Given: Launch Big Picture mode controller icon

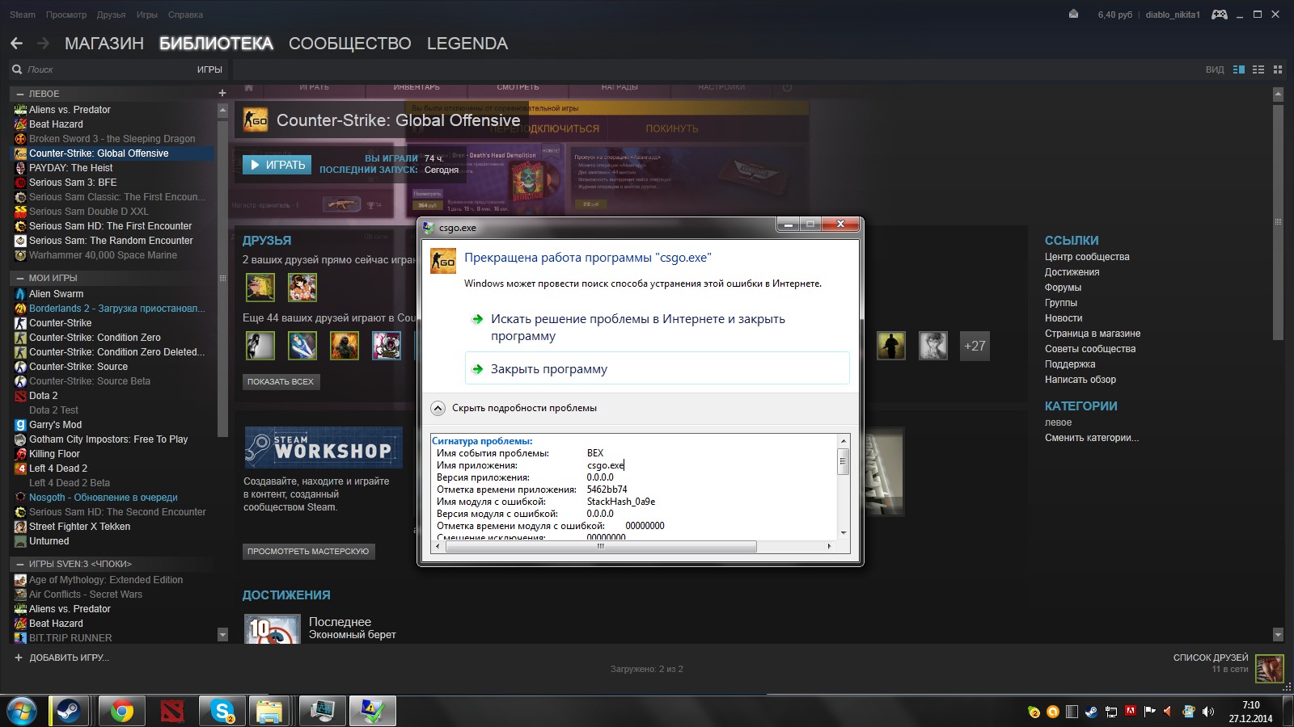Looking at the screenshot, I should pos(1219,15).
